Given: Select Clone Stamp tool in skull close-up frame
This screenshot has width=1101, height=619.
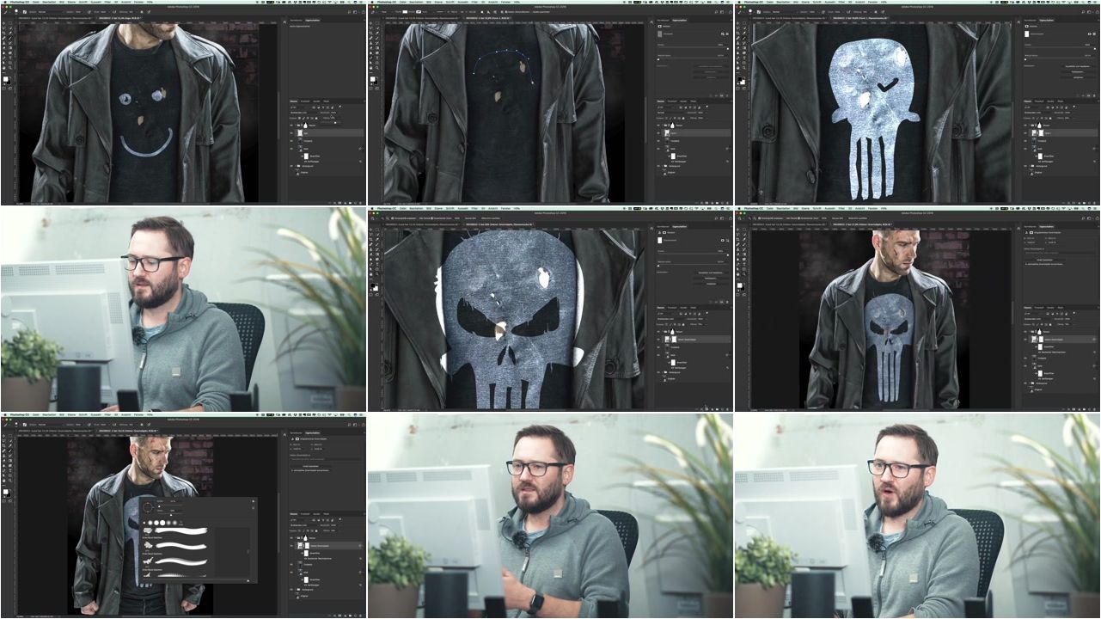Looking at the screenshot, I should [x=370, y=249].
